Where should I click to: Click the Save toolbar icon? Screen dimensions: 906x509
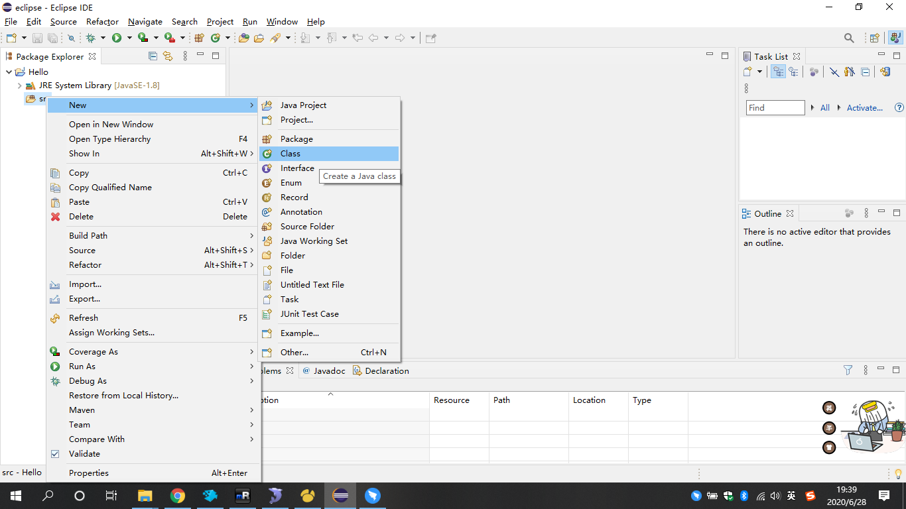[37, 38]
